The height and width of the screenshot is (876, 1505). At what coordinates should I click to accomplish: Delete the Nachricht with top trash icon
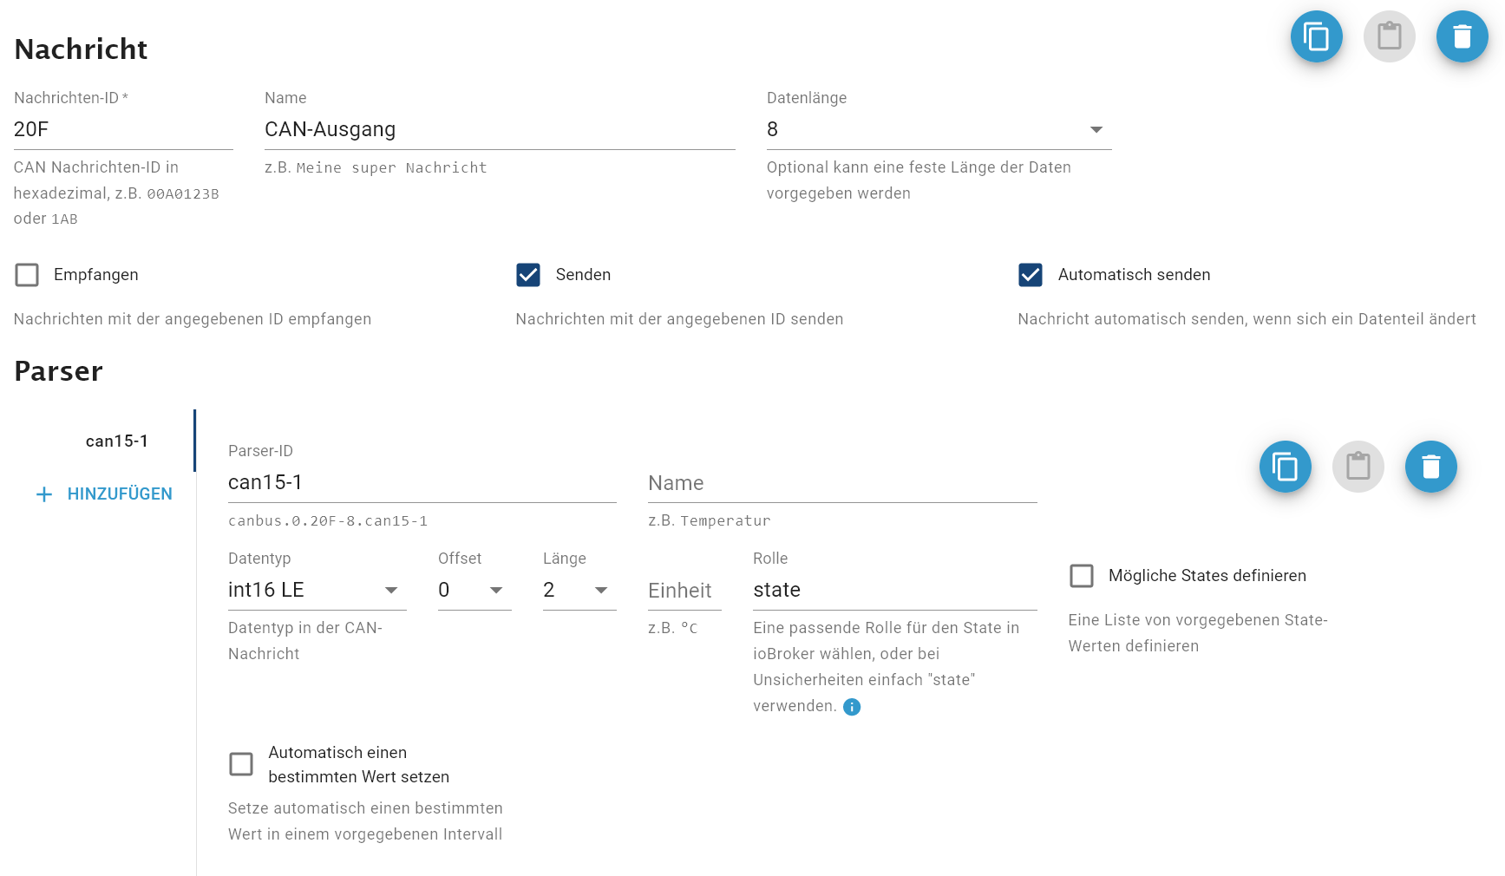[1462, 36]
